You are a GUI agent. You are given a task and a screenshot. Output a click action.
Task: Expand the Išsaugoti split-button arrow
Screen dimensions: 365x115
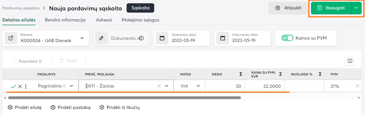coord(356,8)
